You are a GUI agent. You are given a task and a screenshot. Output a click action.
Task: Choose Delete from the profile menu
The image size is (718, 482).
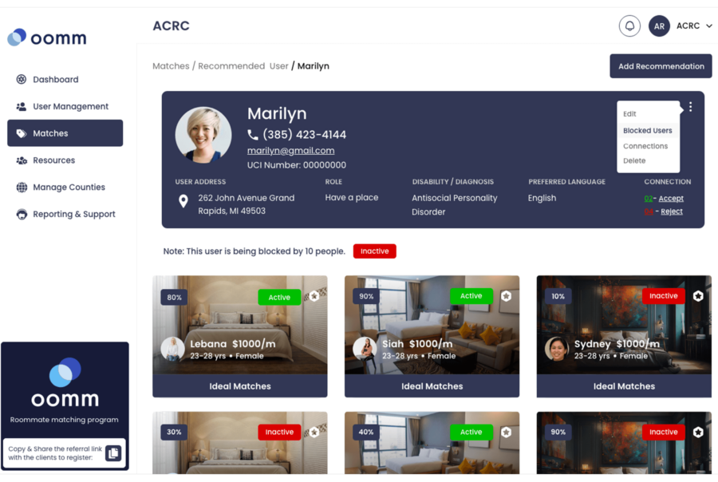[634, 162]
